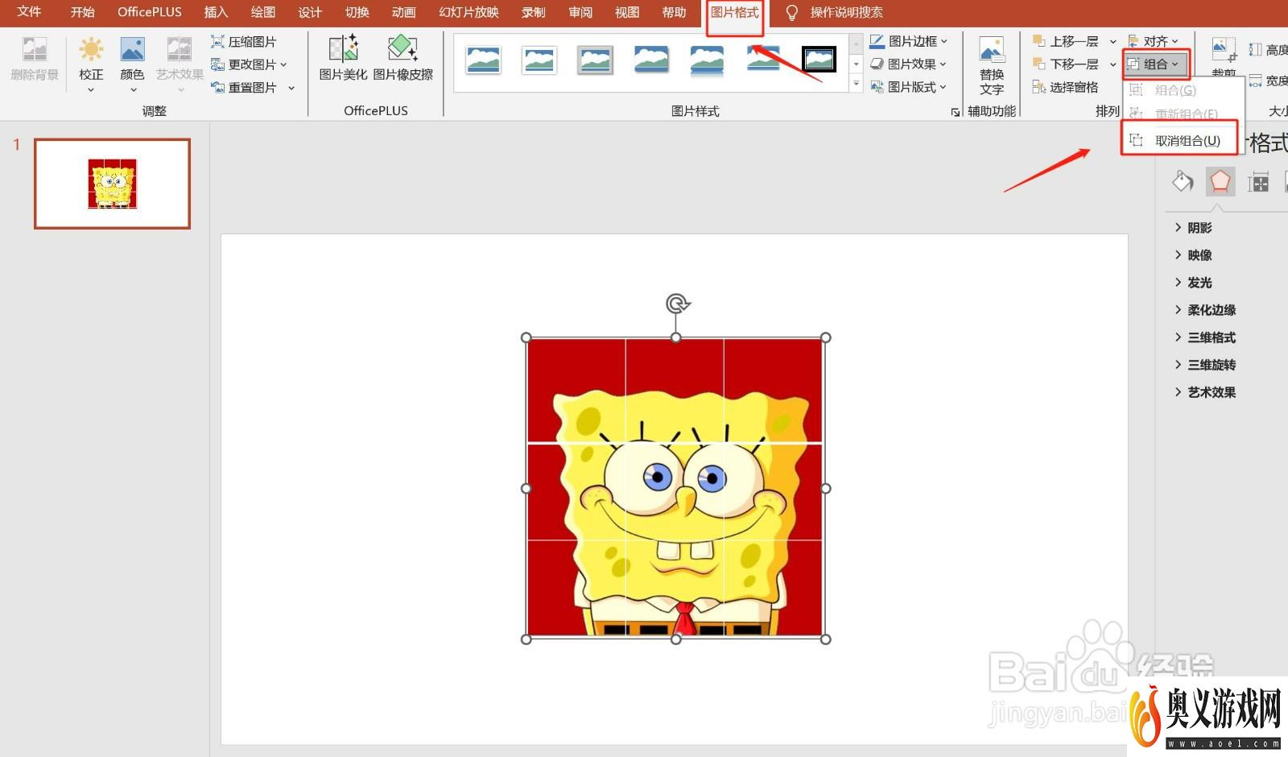Click Send Backward (下移一层)
The height and width of the screenshot is (757, 1288).
tap(1066, 64)
